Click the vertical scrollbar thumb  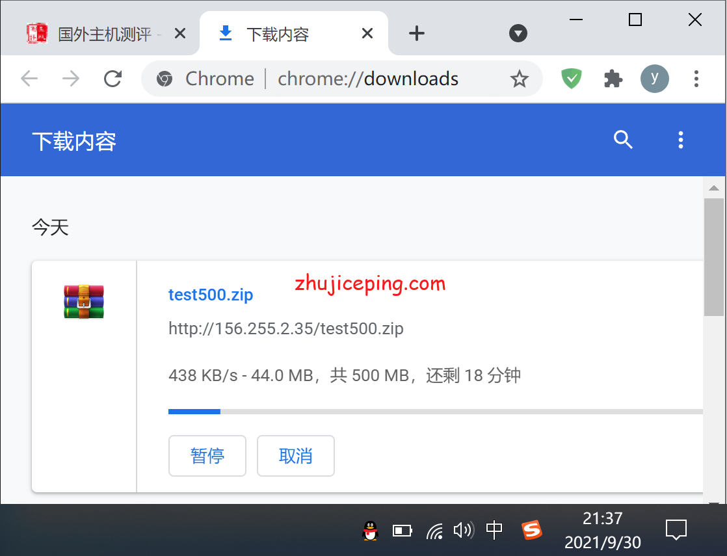[x=714, y=258]
